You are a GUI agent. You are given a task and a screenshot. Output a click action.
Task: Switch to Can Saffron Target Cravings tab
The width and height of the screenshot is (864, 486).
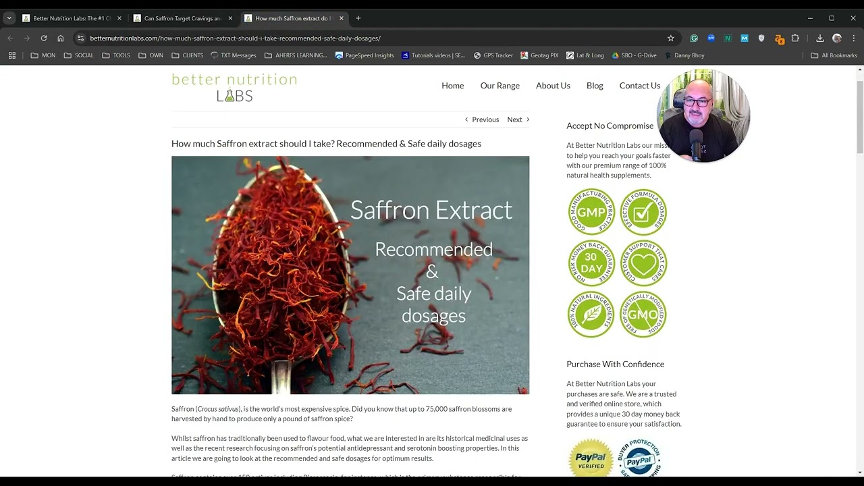click(182, 18)
